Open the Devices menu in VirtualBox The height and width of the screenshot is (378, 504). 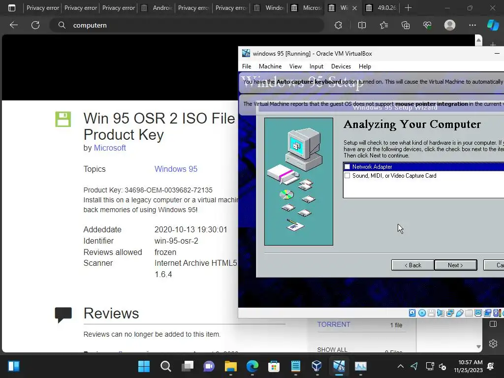pos(341,66)
